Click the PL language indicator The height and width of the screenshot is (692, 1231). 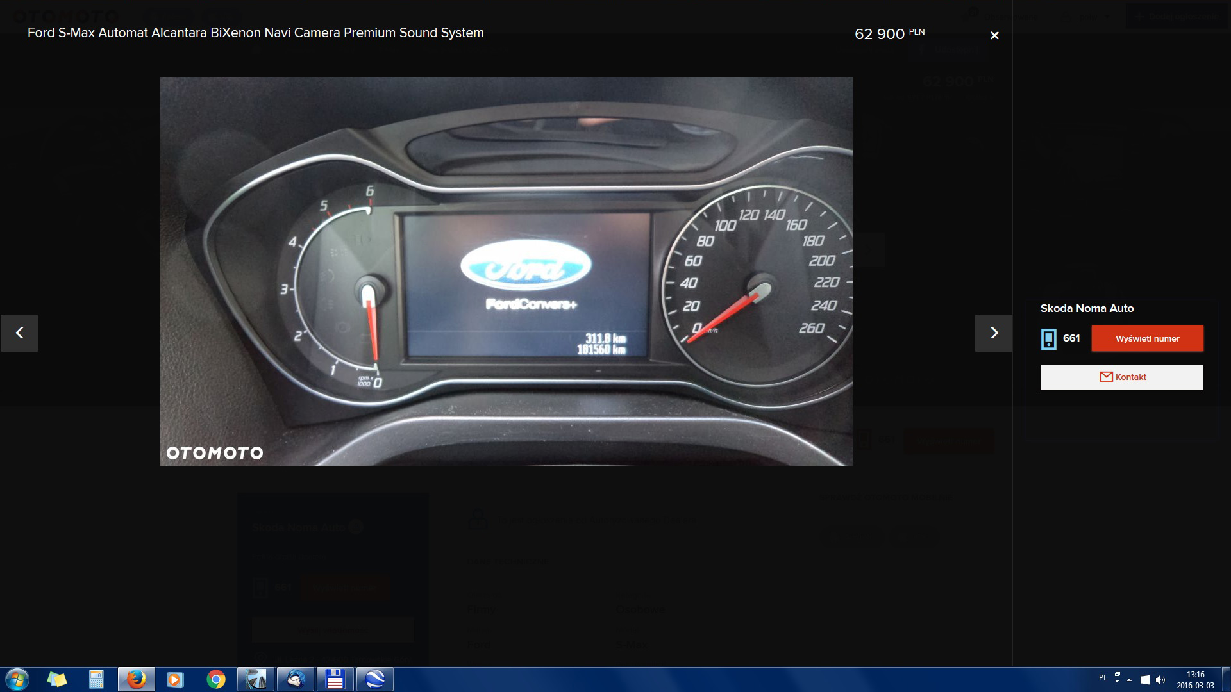point(1103,678)
